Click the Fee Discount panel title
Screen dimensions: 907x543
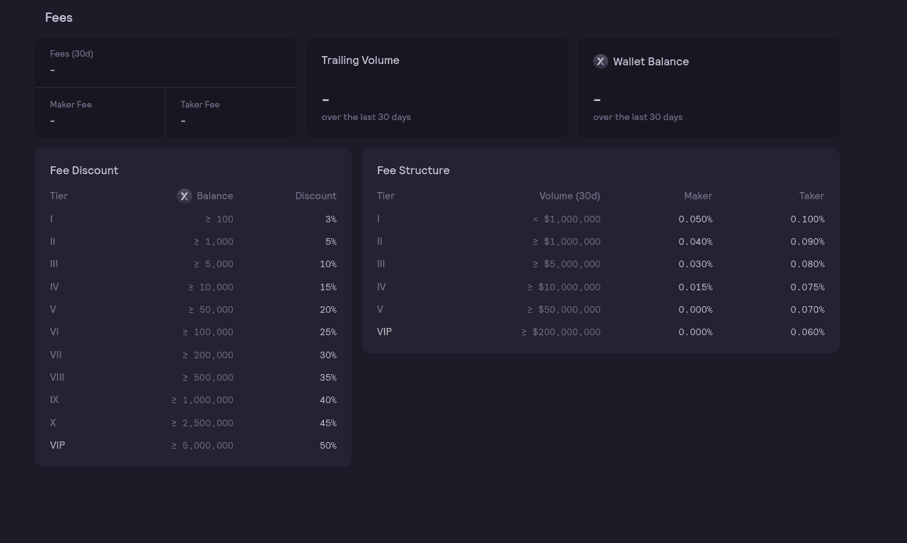84,170
